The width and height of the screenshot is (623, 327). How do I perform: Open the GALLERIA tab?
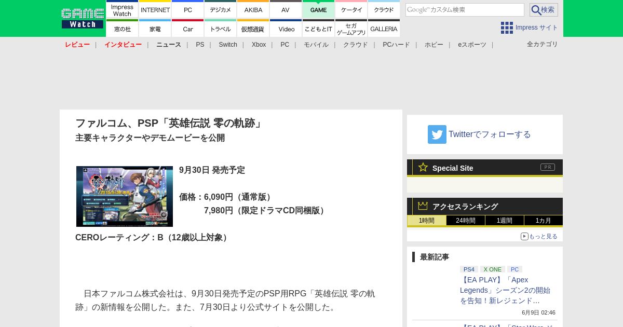384,29
